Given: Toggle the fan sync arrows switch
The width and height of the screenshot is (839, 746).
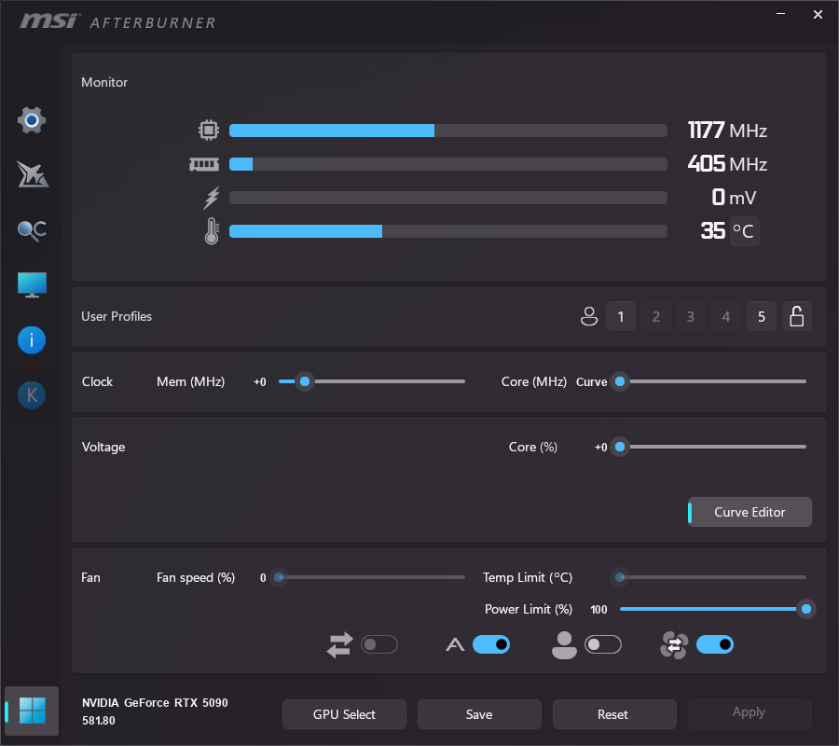Looking at the screenshot, I should (x=379, y=644).
